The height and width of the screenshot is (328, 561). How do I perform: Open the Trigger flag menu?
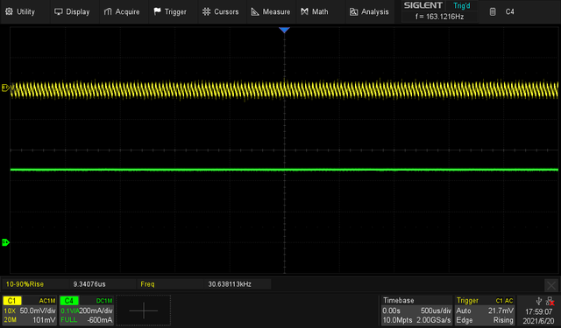pos(170,11)
